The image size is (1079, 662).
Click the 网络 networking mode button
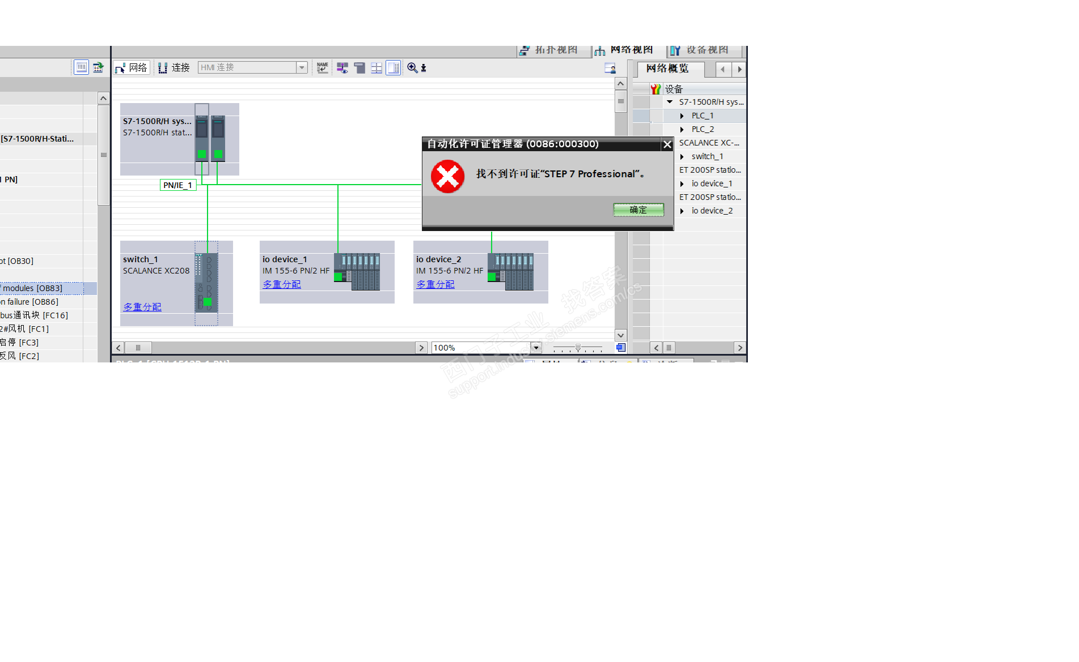132,68
